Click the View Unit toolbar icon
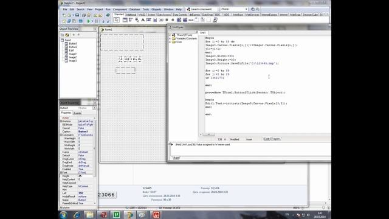389x219 pixels. 64,22
